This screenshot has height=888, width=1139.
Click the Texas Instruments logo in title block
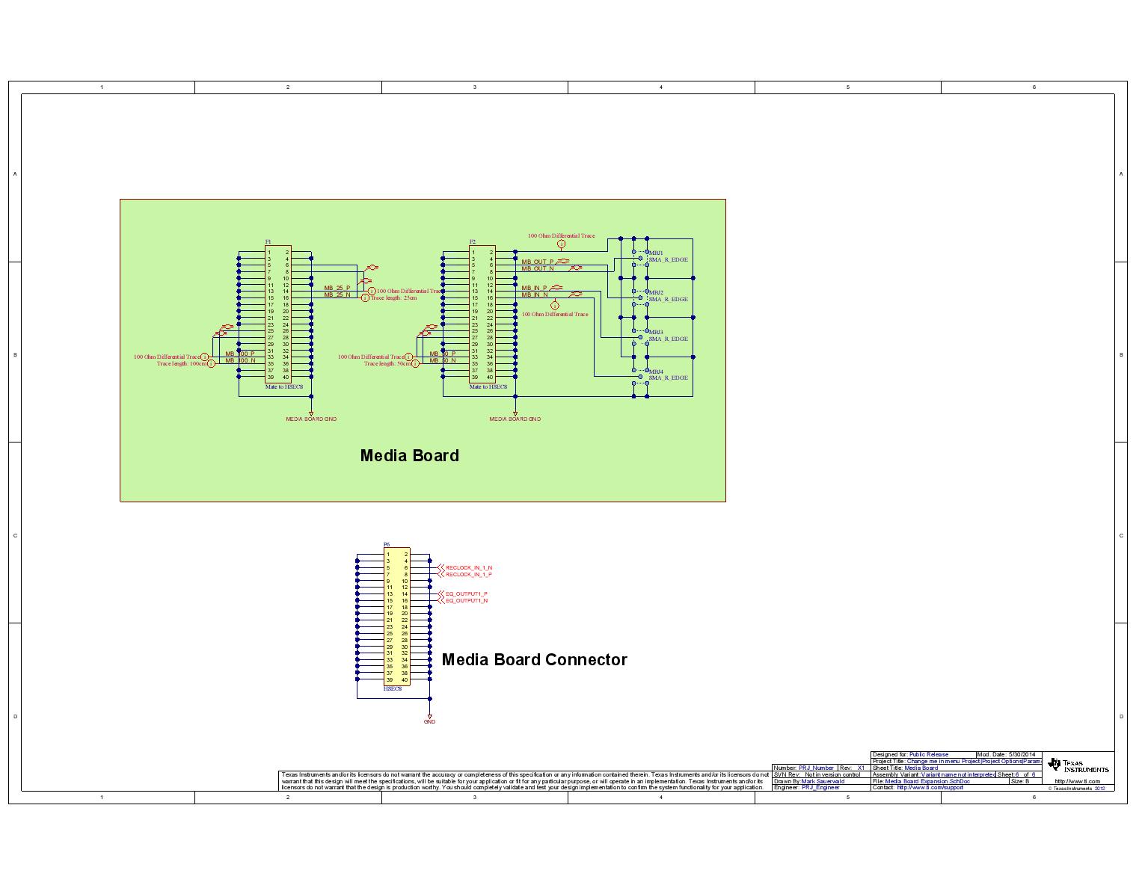point(1078,765)
